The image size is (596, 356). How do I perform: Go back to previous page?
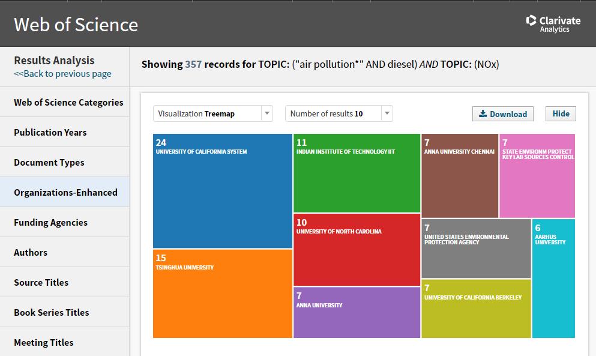tap(62, 74)
